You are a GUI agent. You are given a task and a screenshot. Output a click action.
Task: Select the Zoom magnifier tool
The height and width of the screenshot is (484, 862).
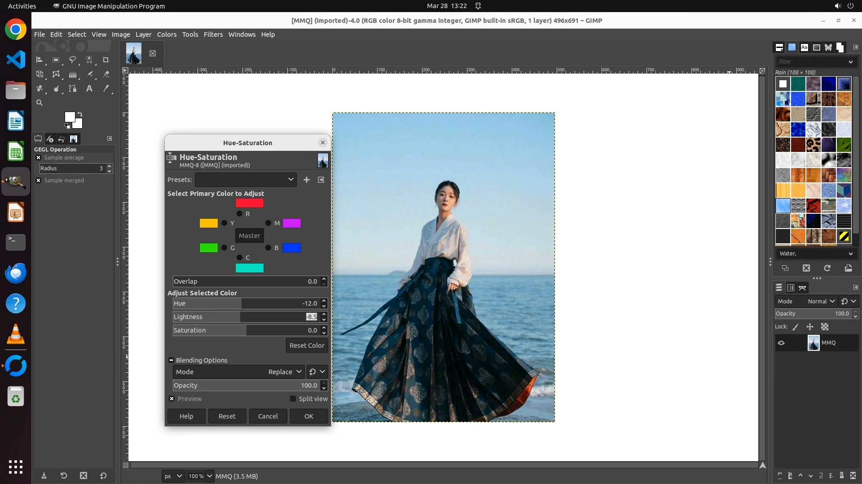point(40,103)
